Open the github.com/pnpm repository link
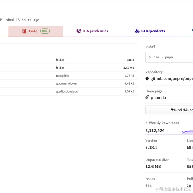This screenshot has width=193, height=193. pos(172,78)
